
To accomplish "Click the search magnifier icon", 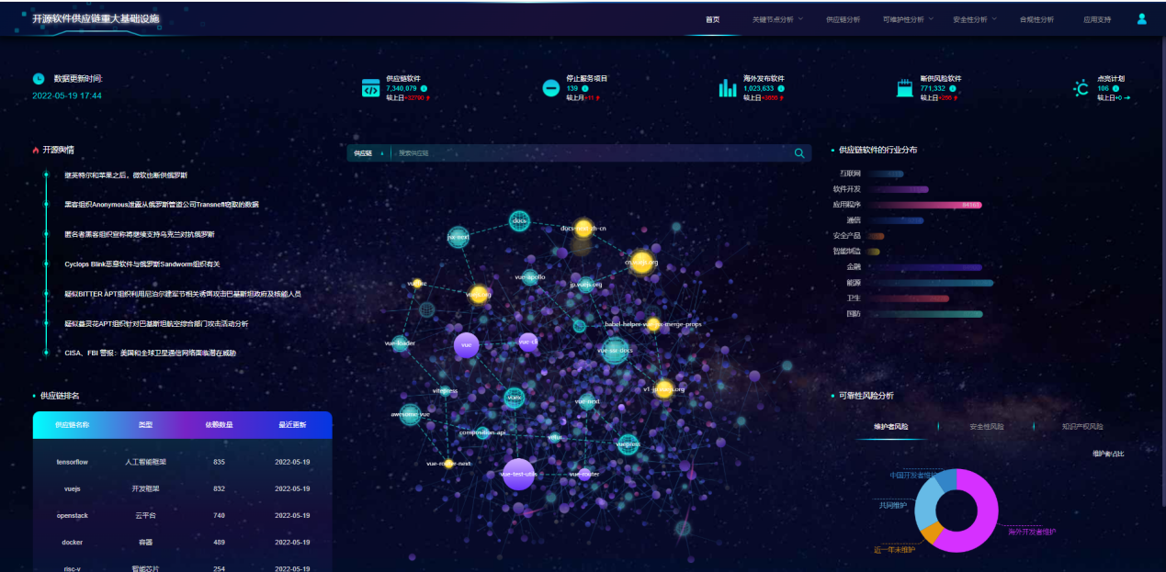I will (x=799, y=153).
